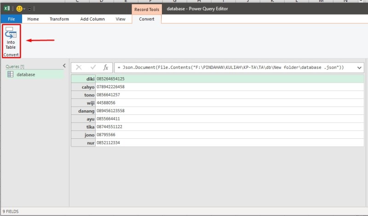This screenshot has height=216, width=368.
Task: Click the value 08795566
Action: point(106,135)
